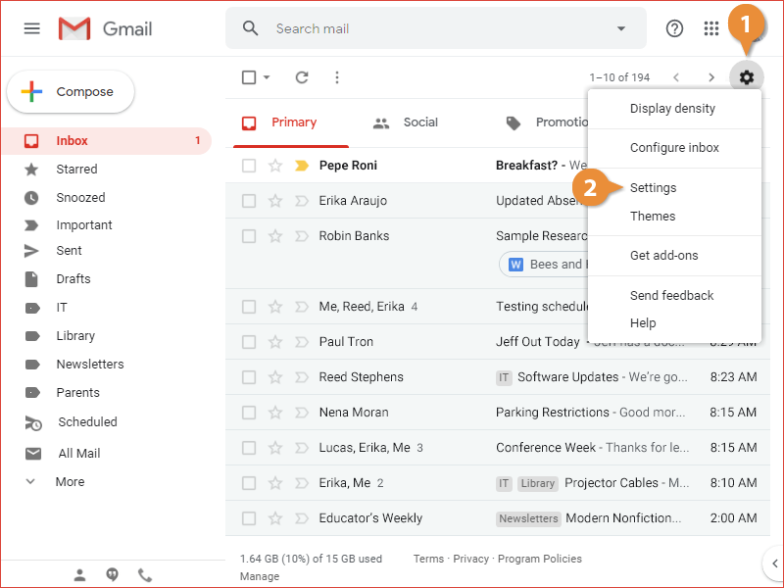Screen dimensions: 784x588
Task: Click the Compose button with plus icon
Action: click(70, 91)
